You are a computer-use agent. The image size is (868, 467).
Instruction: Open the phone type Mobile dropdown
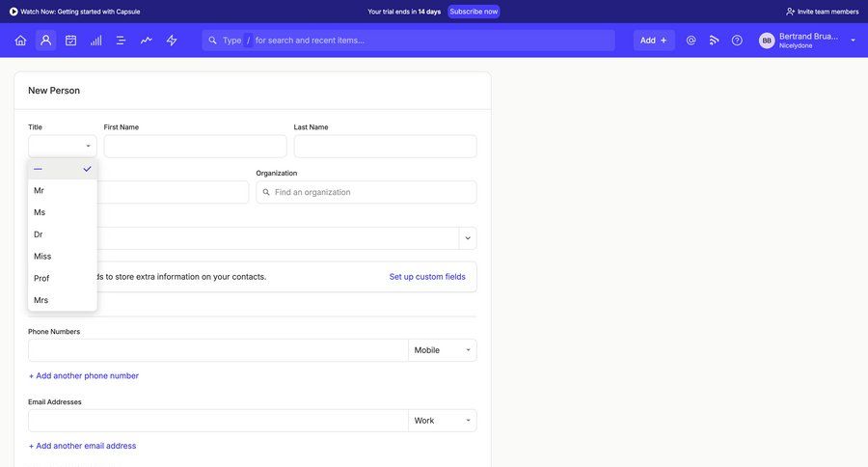coord(443,350)
